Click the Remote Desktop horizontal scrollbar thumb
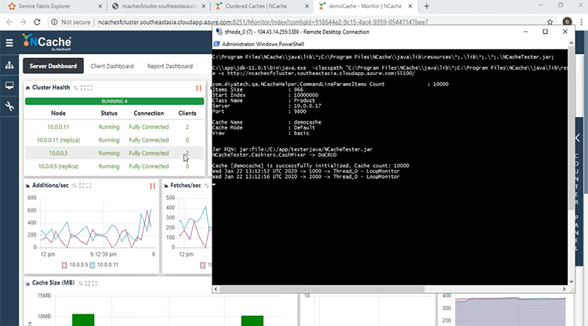This screenshot has width=588, height=326. [x=321, y=289]
